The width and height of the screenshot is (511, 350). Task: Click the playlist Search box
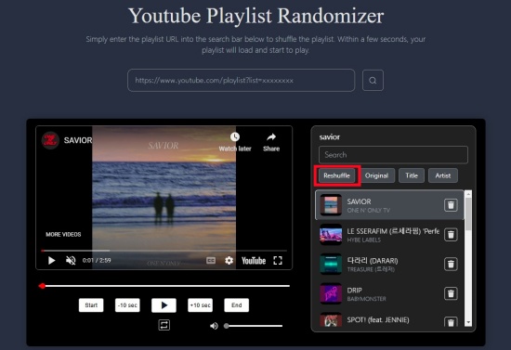point(393,155)
